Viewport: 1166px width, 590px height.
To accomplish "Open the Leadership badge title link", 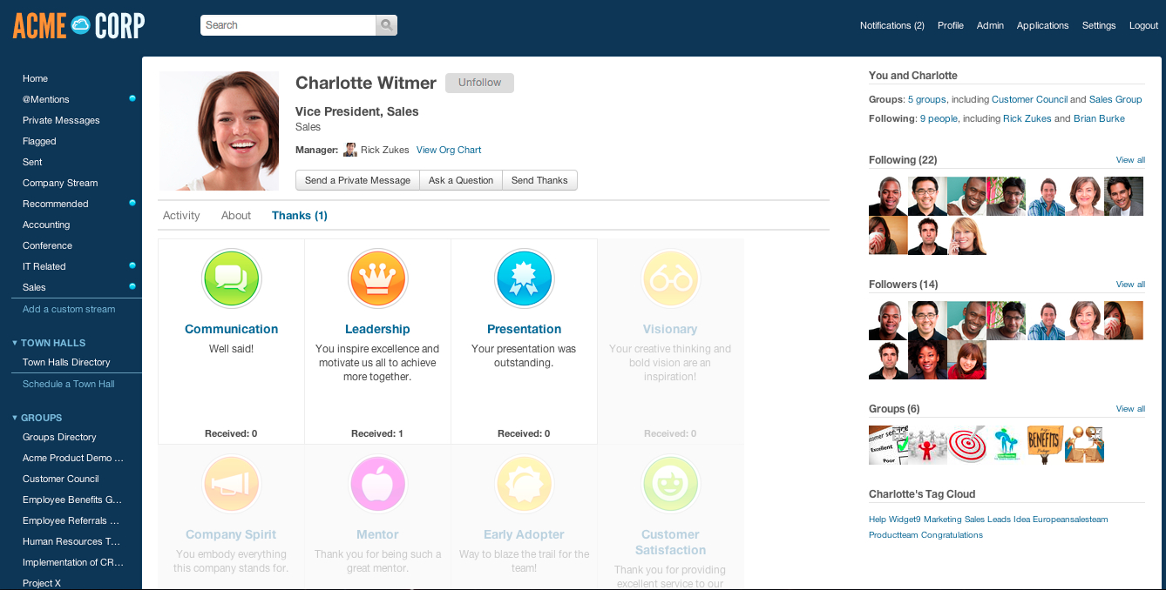I will coord(377,329).
